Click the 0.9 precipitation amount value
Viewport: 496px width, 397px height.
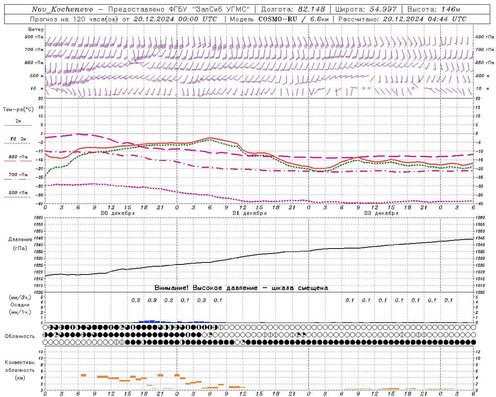coord(152,300)
